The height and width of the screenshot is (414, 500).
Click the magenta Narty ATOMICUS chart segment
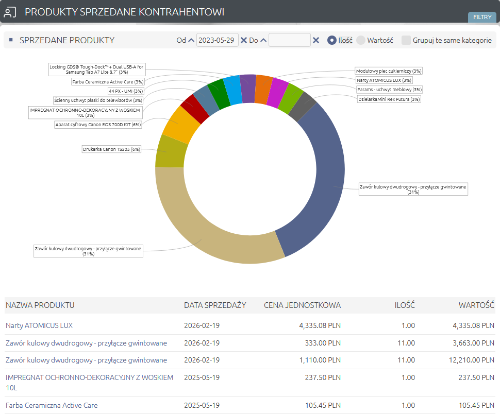click(x=277, y=93)
